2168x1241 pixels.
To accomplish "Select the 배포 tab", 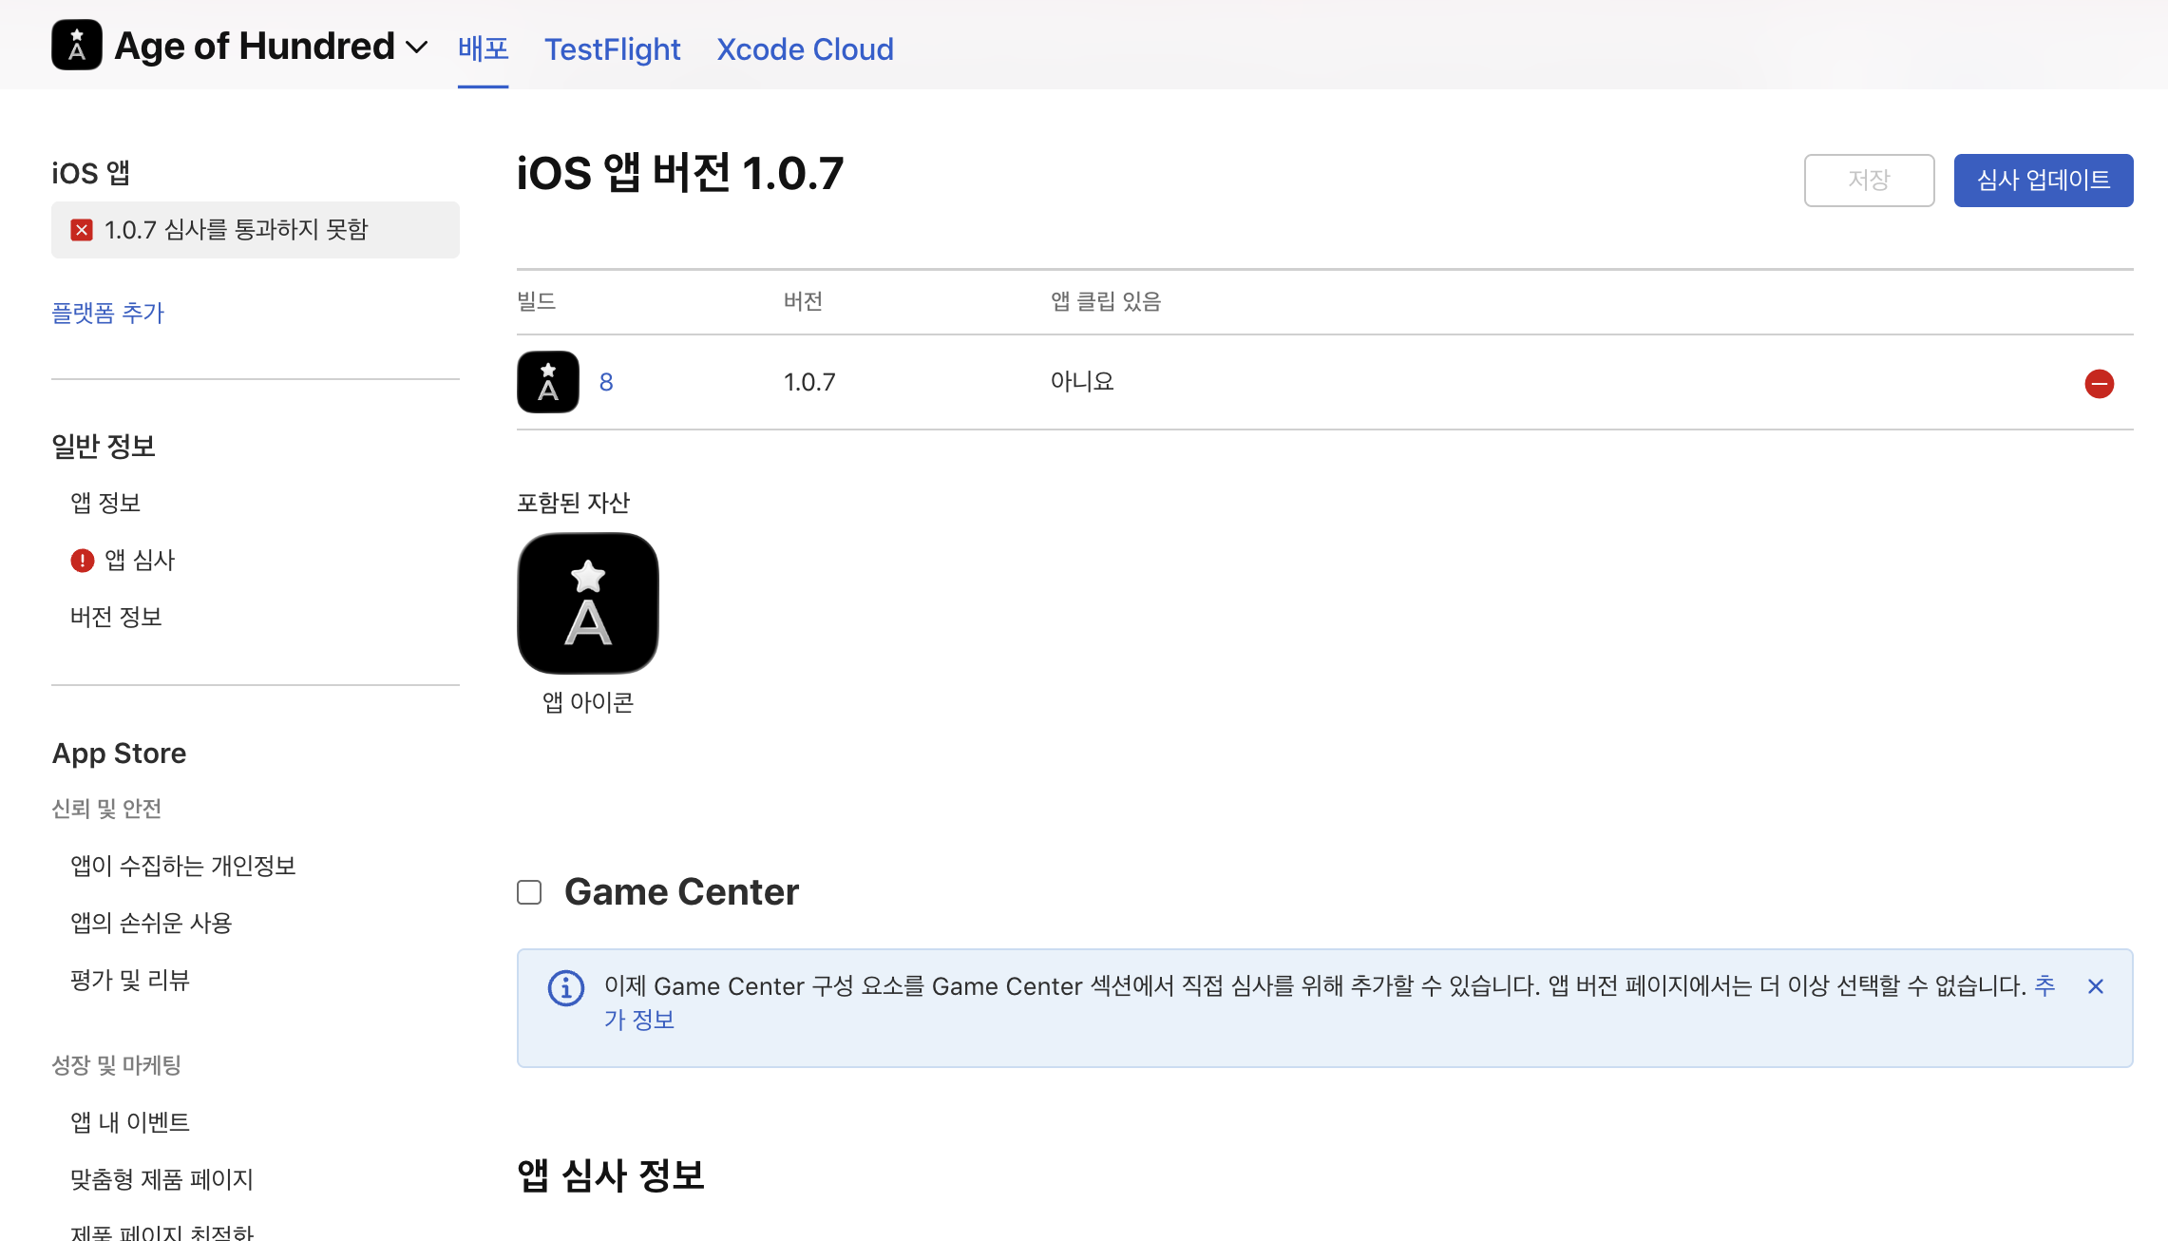I will 483,48.
